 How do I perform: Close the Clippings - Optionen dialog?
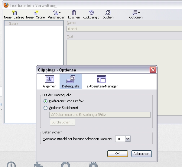click(x=153, y=70)
